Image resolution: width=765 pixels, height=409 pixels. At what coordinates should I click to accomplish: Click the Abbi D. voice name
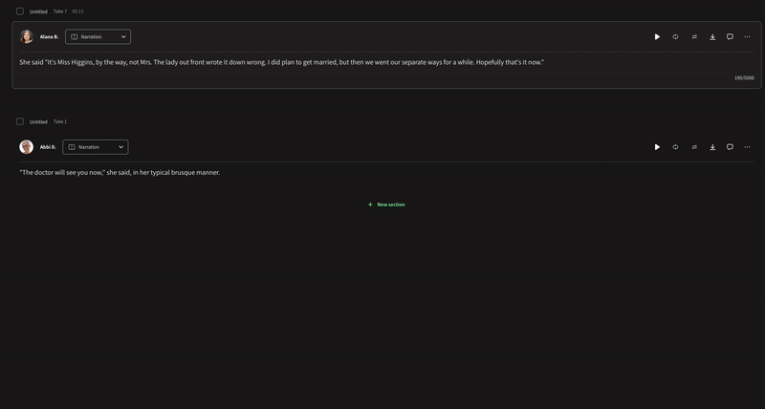click(48, 147)
